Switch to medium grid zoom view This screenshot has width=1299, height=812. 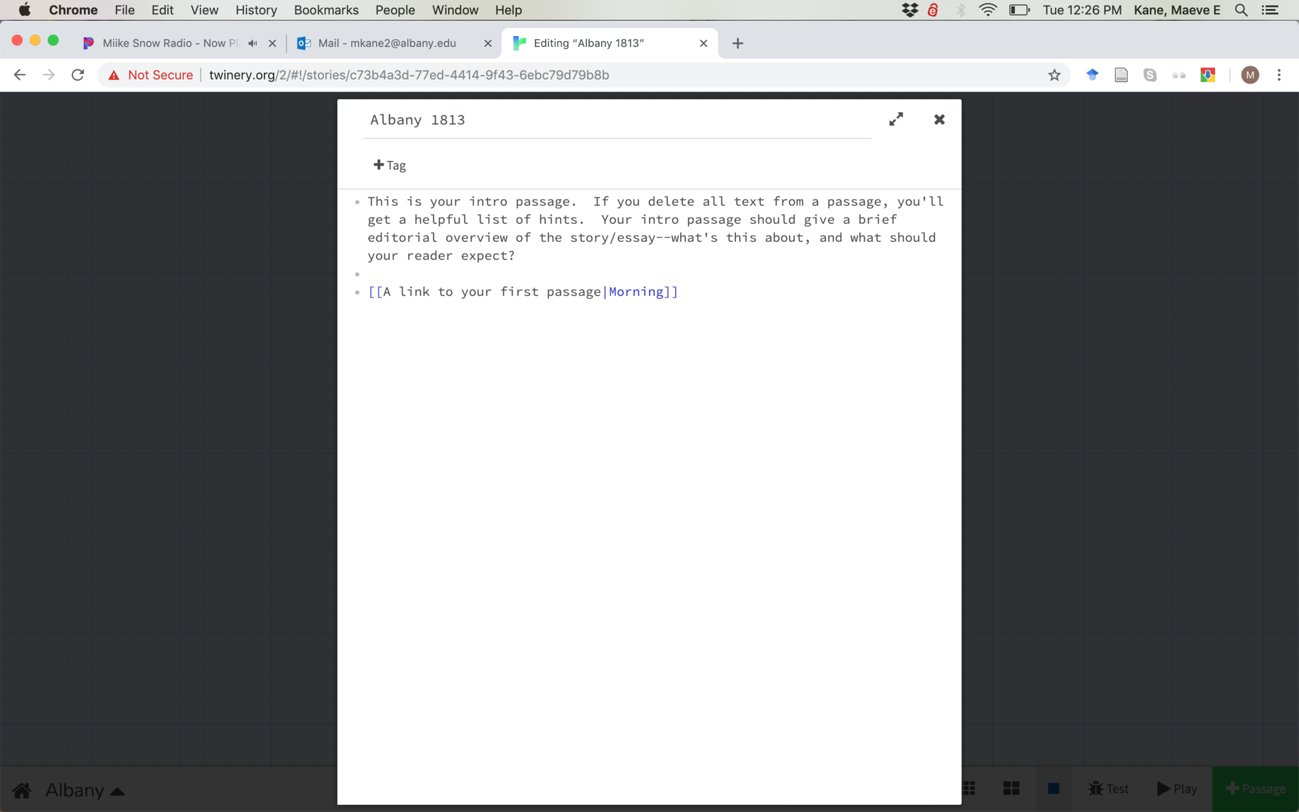pyautogui.click(x=1012, y=789)
